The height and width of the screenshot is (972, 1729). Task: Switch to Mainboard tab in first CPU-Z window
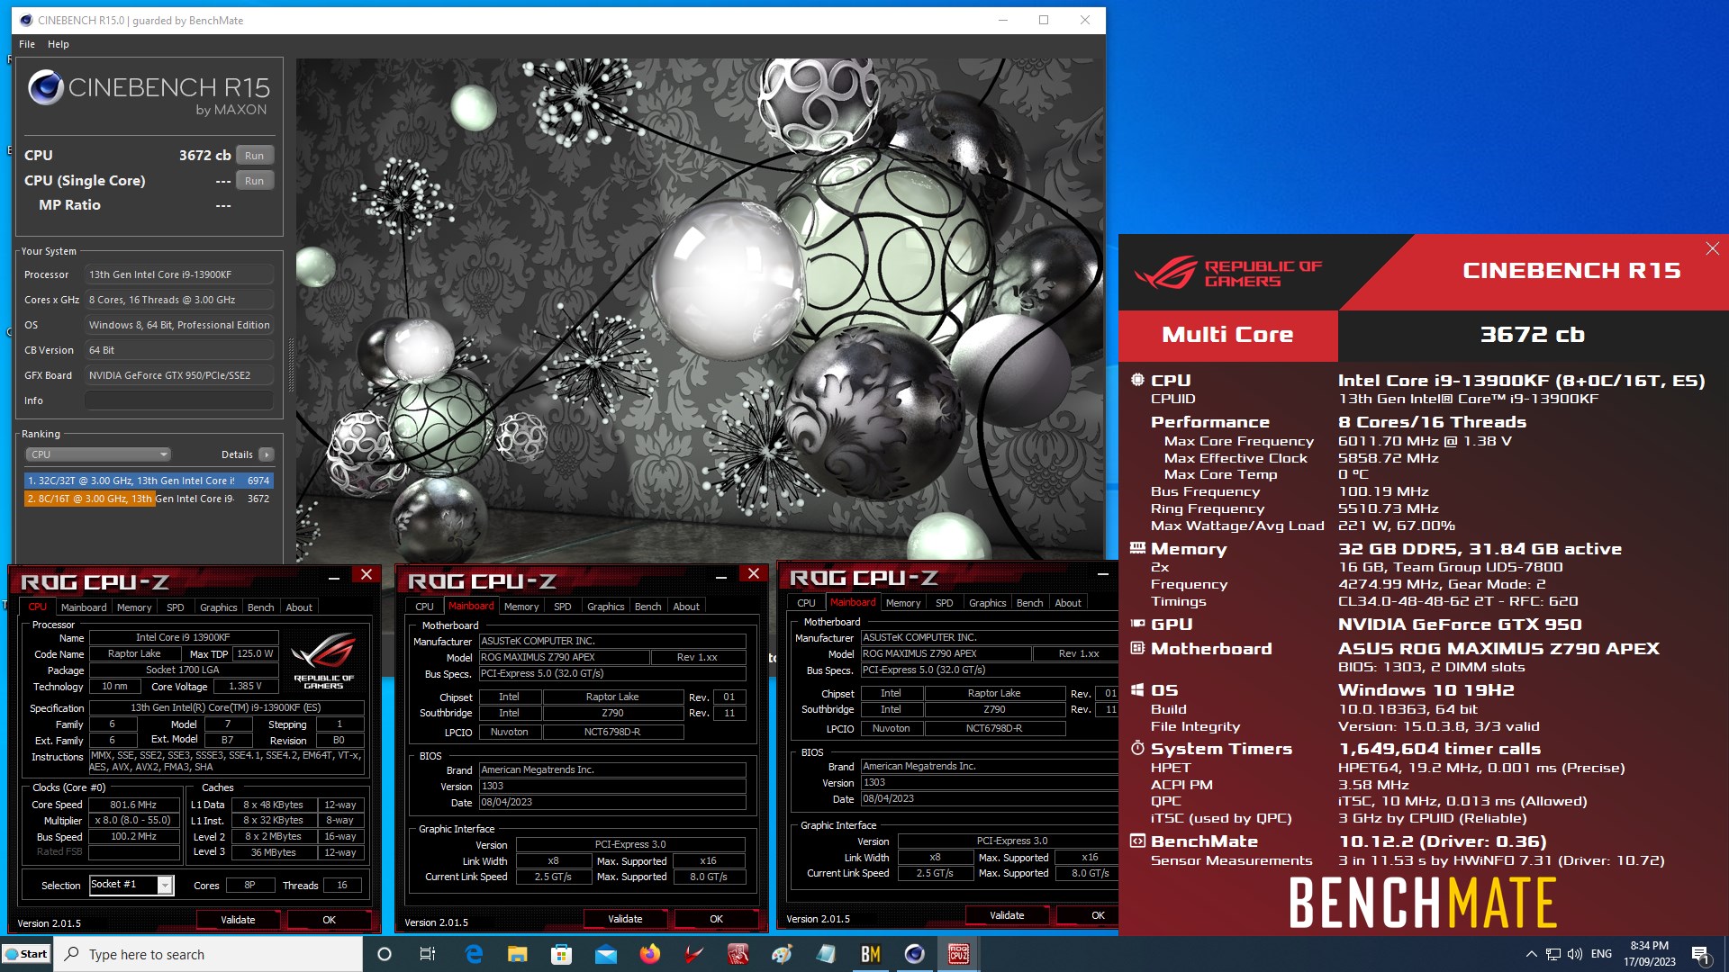point(84,607)
